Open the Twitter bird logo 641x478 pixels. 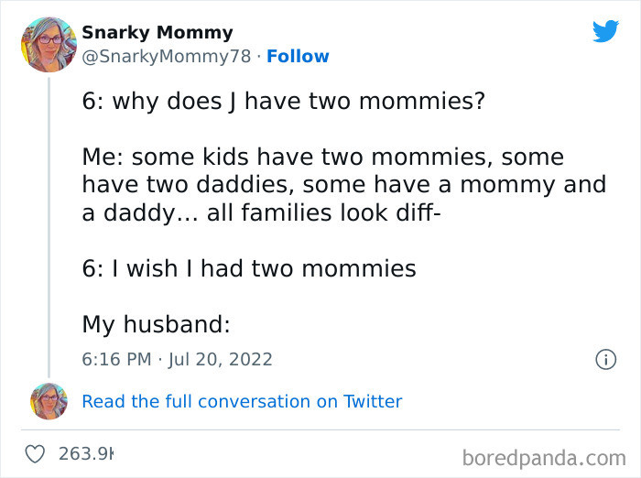pyautogui.click(x=605, y=32)
